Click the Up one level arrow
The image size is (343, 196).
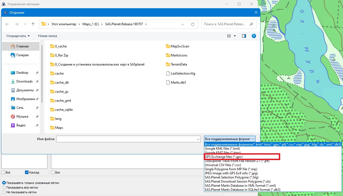(x=33, y=24)
